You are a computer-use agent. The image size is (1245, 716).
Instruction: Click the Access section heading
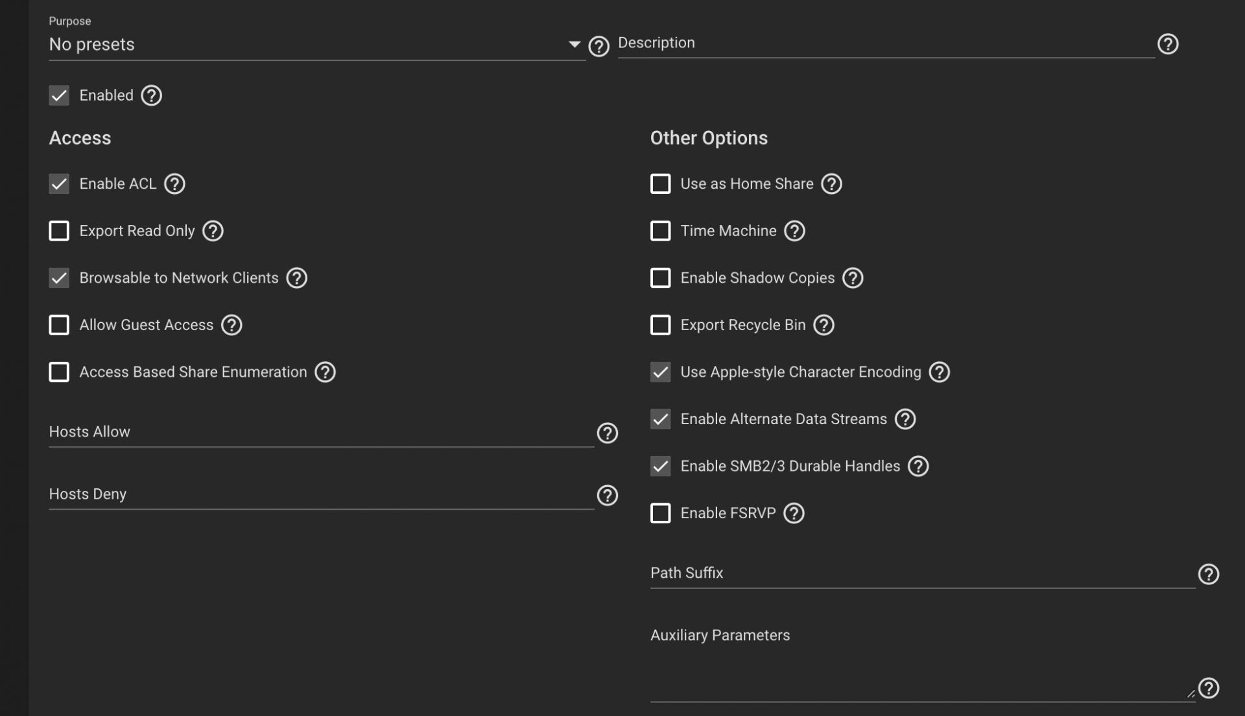(80, 138)
